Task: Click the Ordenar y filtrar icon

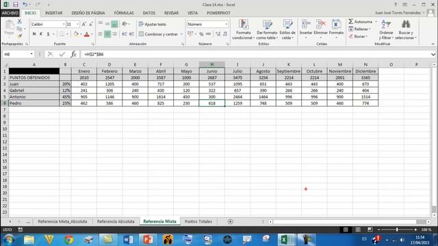Action: tap(386, 25)
